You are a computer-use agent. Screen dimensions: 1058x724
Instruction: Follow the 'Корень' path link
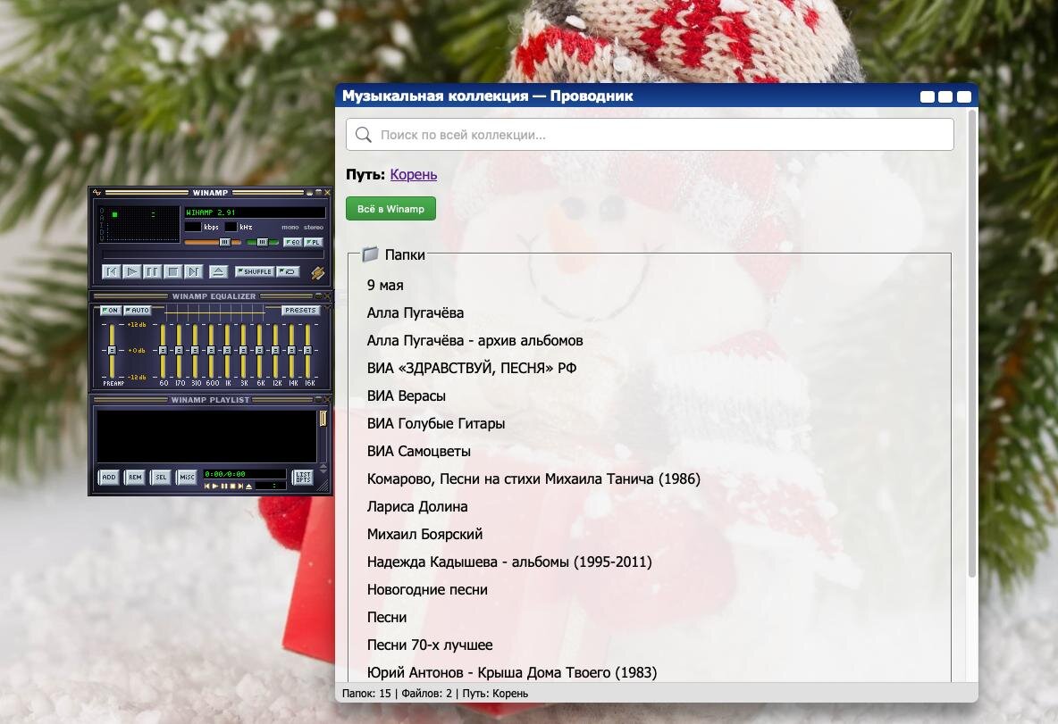(x=413, y=175)
